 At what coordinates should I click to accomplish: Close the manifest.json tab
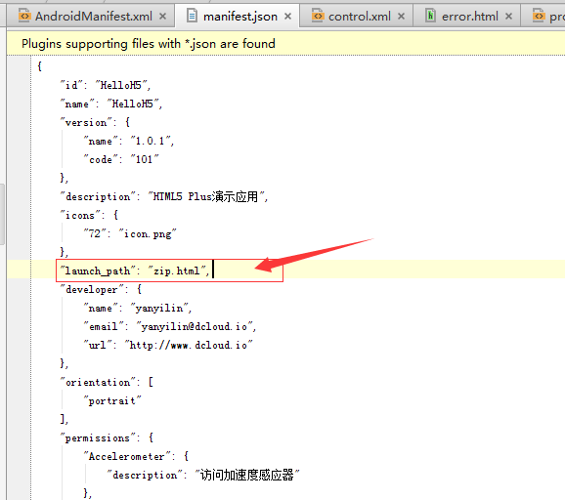tap(287, 17)
